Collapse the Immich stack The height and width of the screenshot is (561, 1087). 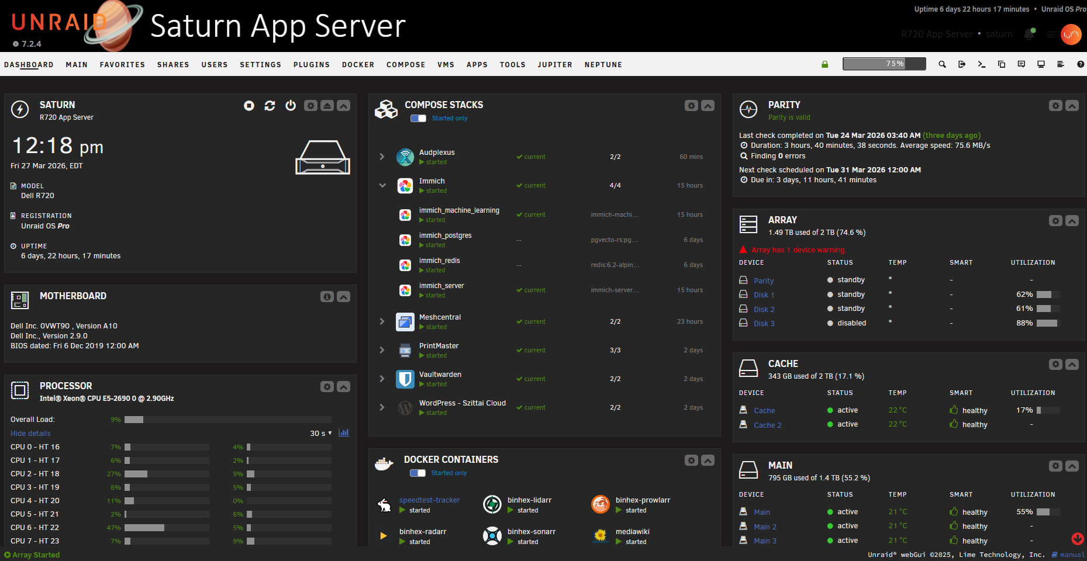[382, 185]
